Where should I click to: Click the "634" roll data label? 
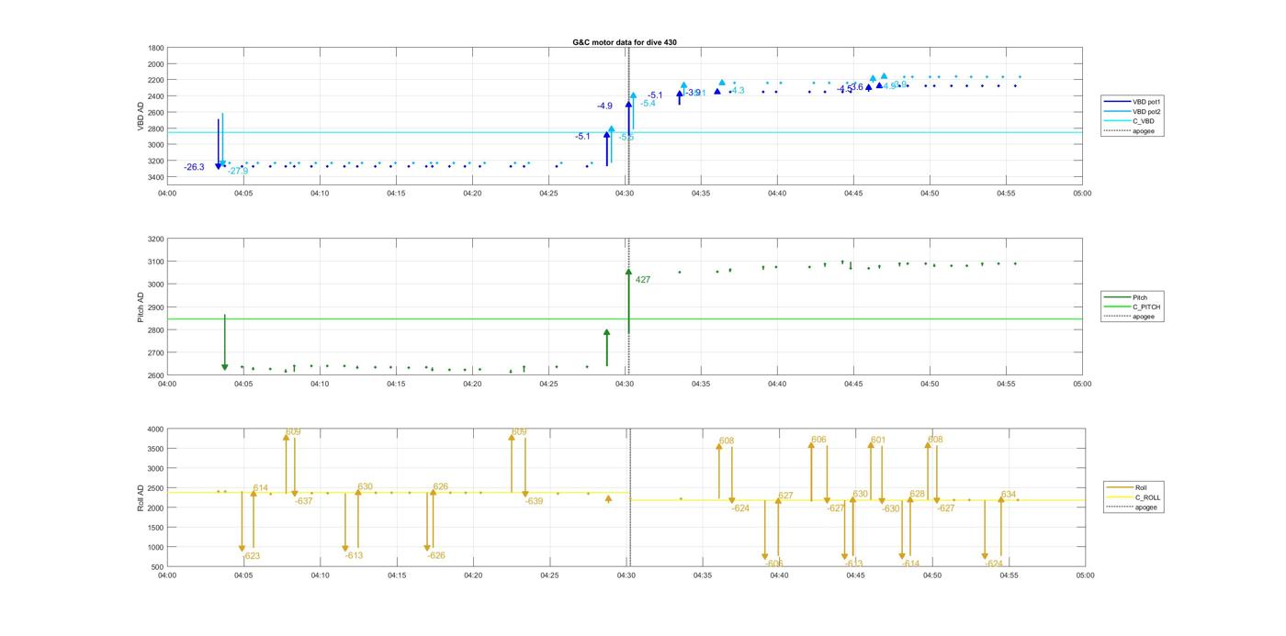coord(1009,495)
